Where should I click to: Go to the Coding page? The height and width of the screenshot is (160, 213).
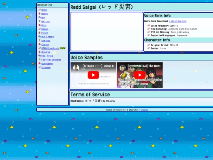coord(45,45)
